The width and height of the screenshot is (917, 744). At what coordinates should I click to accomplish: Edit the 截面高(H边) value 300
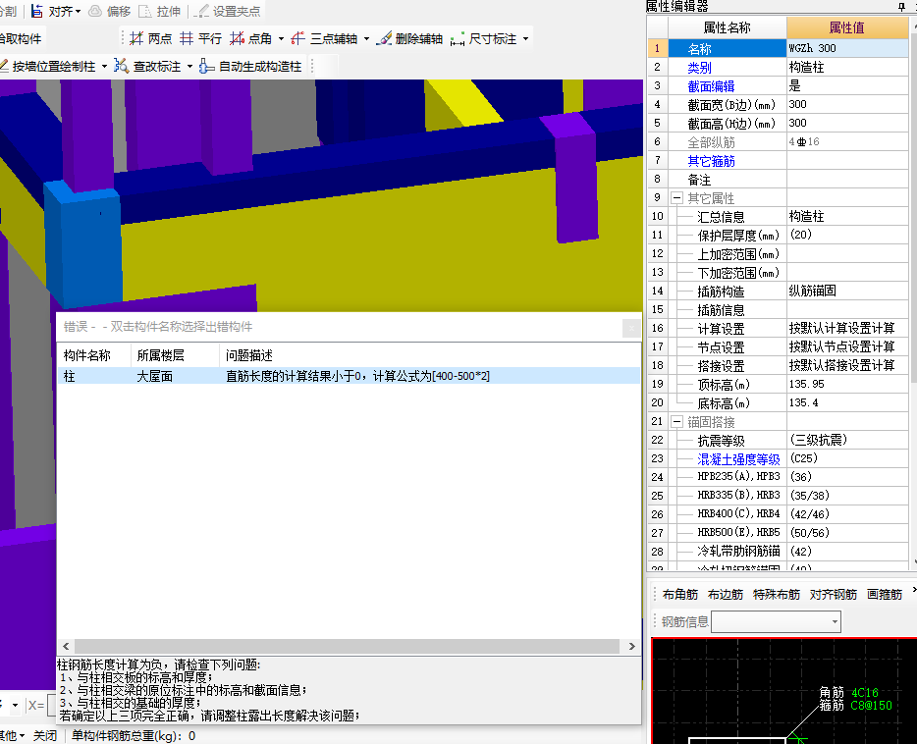pos(847,123)
